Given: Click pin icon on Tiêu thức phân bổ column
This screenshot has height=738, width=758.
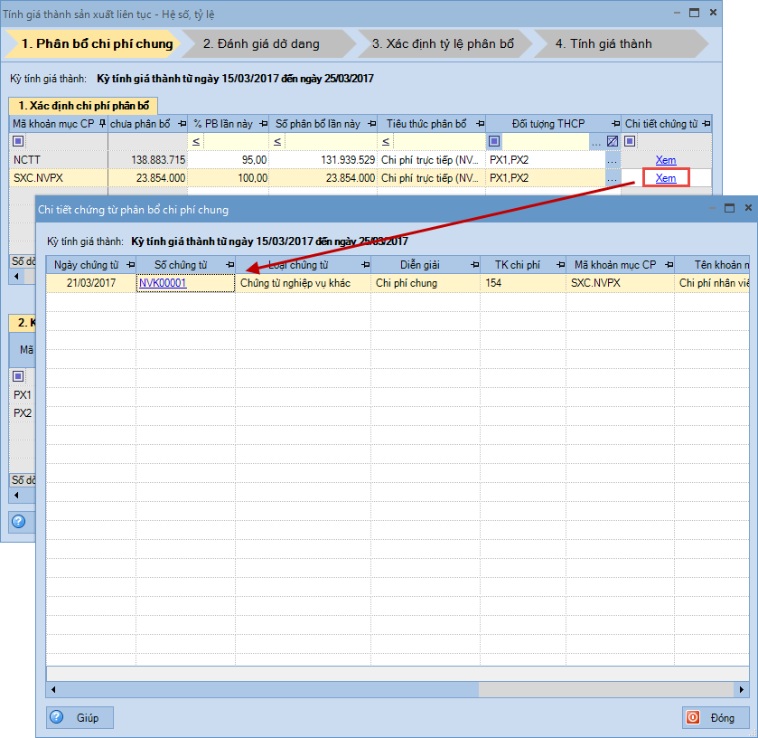Looking at the screenshot, I should [480, 124].
